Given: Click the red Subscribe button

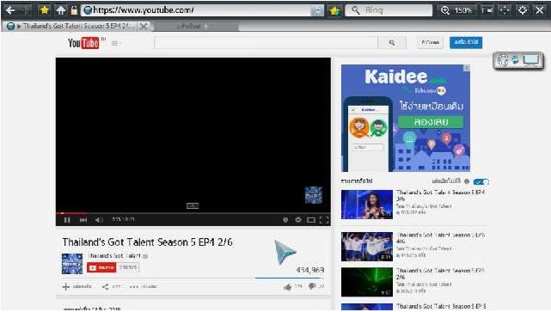Looking at the screenshot, I should (101, 267).
